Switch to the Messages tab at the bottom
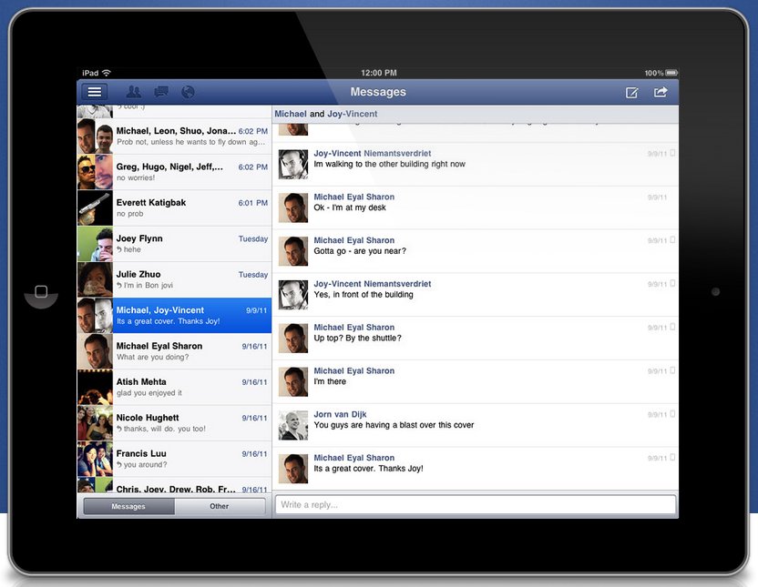This screenshot has height=587, width=758. tap(128, 506)
